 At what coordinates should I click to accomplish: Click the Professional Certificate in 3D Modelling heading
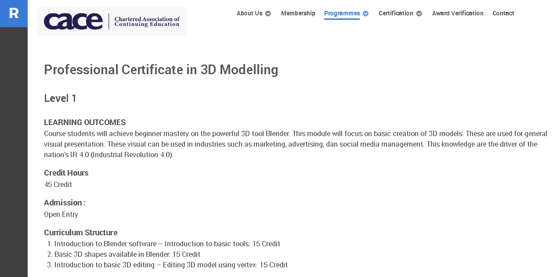coord(161,69)
